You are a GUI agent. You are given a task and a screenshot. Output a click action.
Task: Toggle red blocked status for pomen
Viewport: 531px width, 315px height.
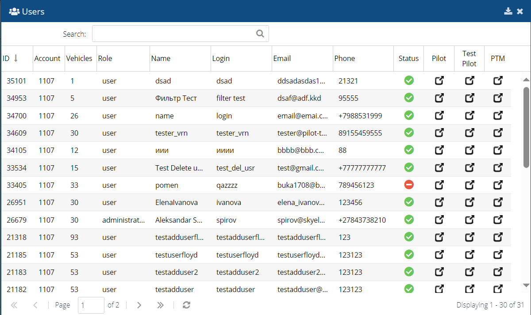409,185
